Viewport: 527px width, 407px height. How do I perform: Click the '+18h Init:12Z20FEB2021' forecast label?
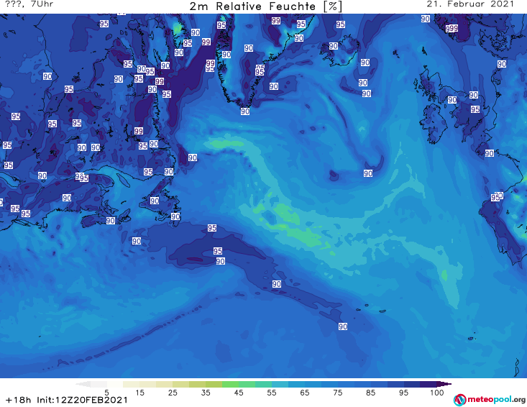click(67, 400)
